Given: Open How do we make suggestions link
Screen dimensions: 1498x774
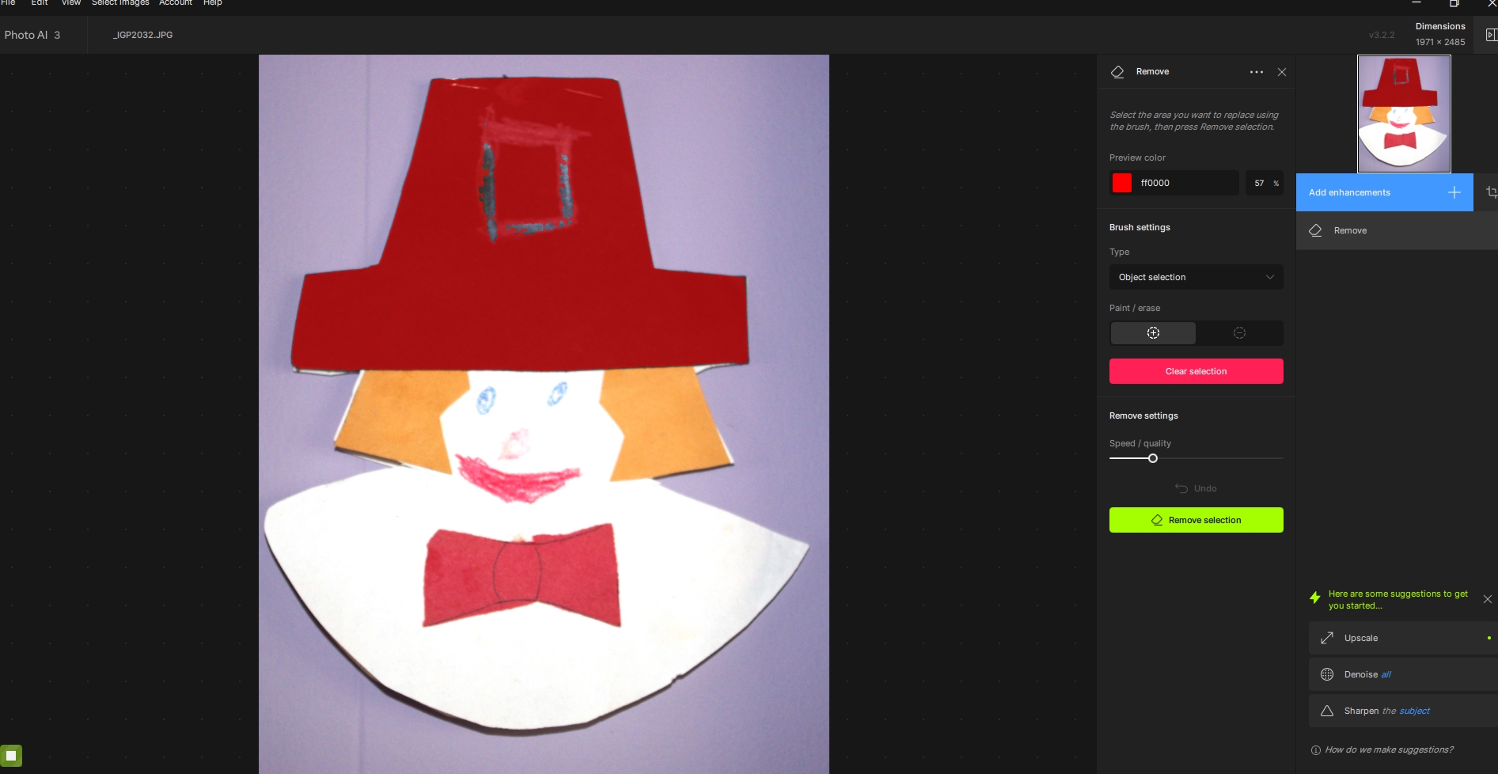Looking at the screenshot, I should 1388,749.
